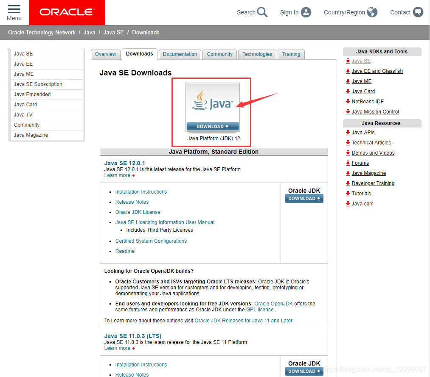Open Java Embedded in the sidebar
This screenshot has width=430, height=377.
click(47, 94)
